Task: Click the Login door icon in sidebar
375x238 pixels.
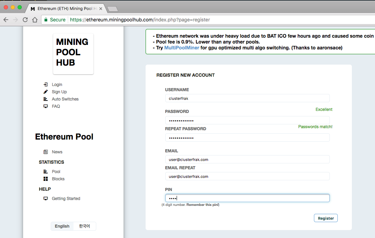Action: pos(46,85)
